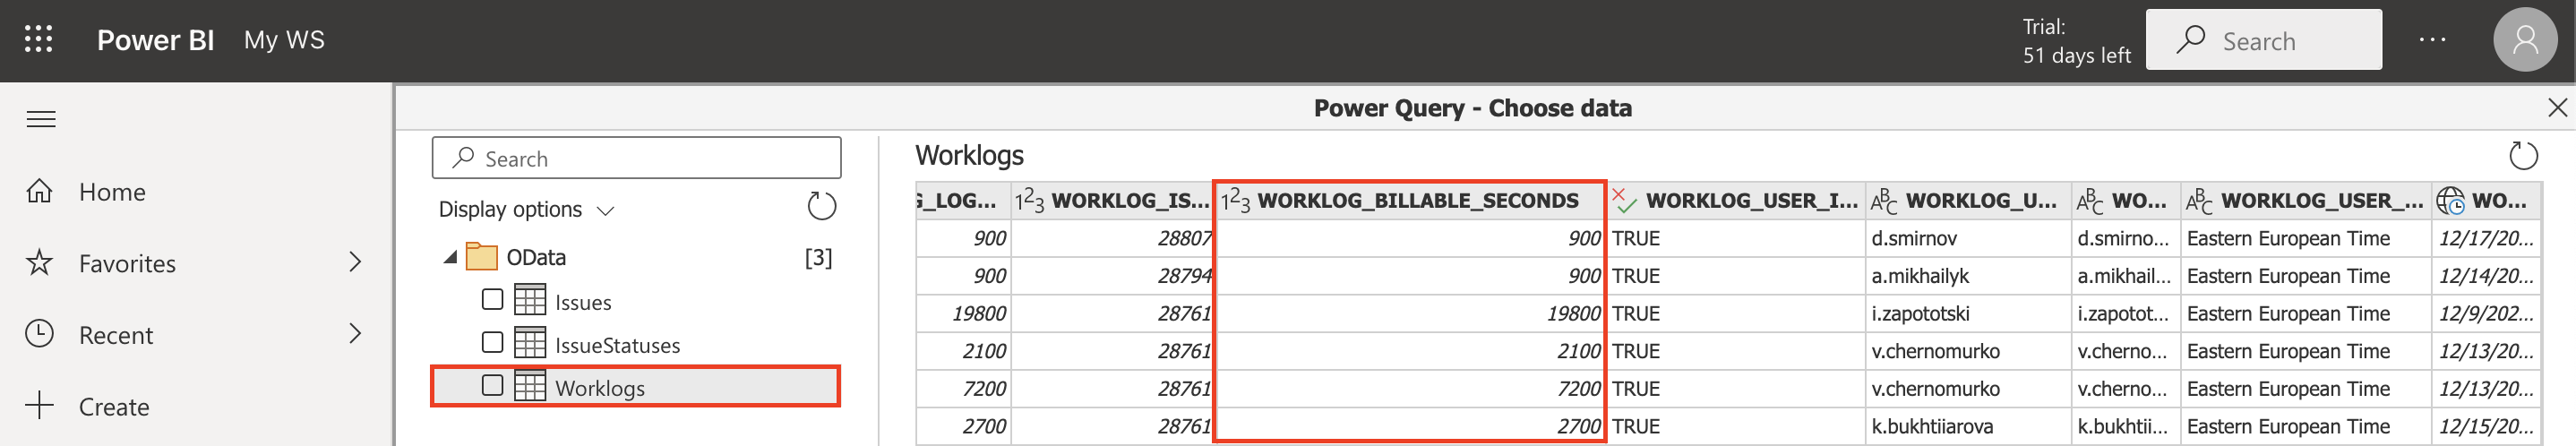Focus the top bar Search box
The width and height of the screenshot is (2576, 446).
click(2263, 40)
